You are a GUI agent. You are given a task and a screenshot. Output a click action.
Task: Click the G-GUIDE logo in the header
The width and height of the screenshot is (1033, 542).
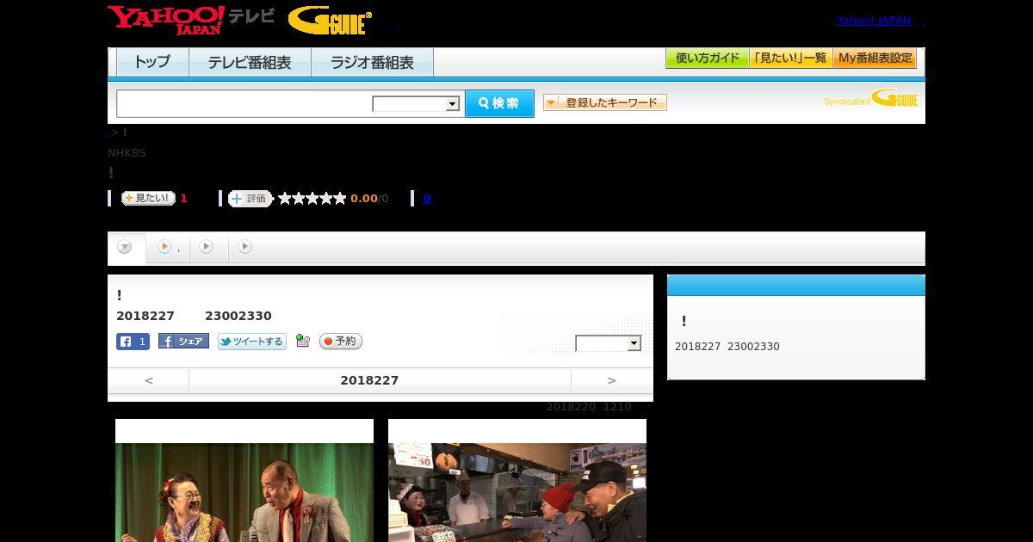(330, 20)
